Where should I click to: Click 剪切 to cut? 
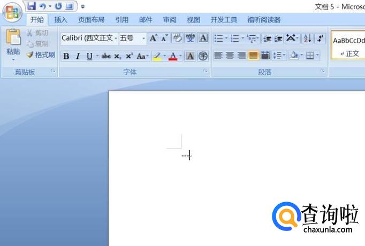pyautogui.click(x=37, y=33)
